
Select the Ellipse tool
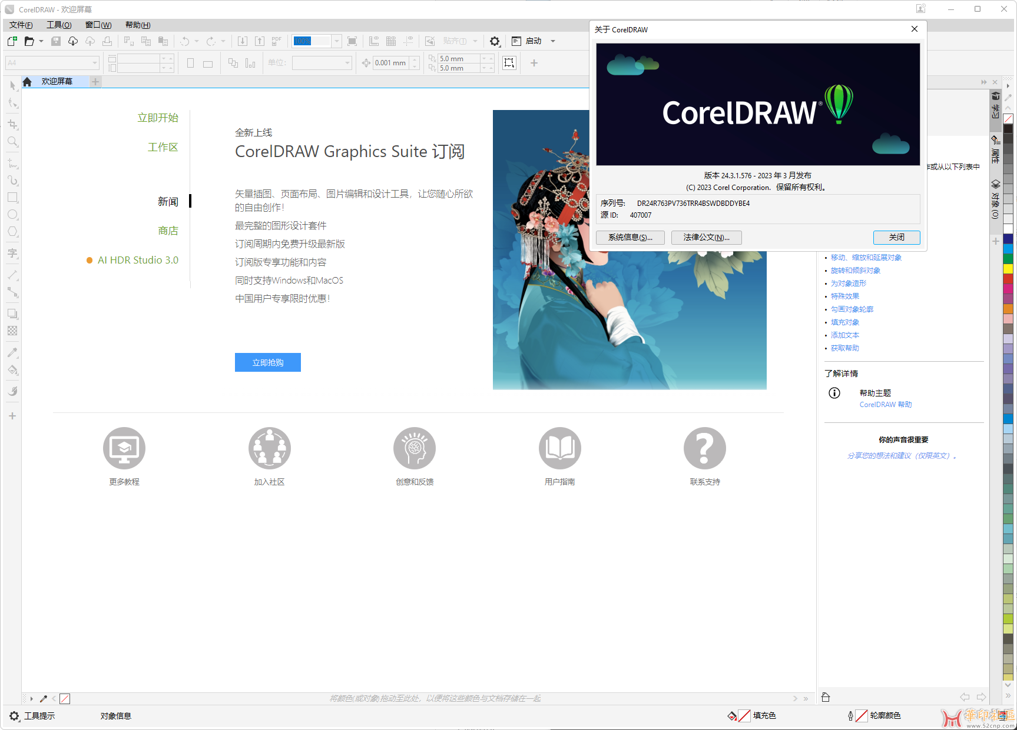coord(12,215)
